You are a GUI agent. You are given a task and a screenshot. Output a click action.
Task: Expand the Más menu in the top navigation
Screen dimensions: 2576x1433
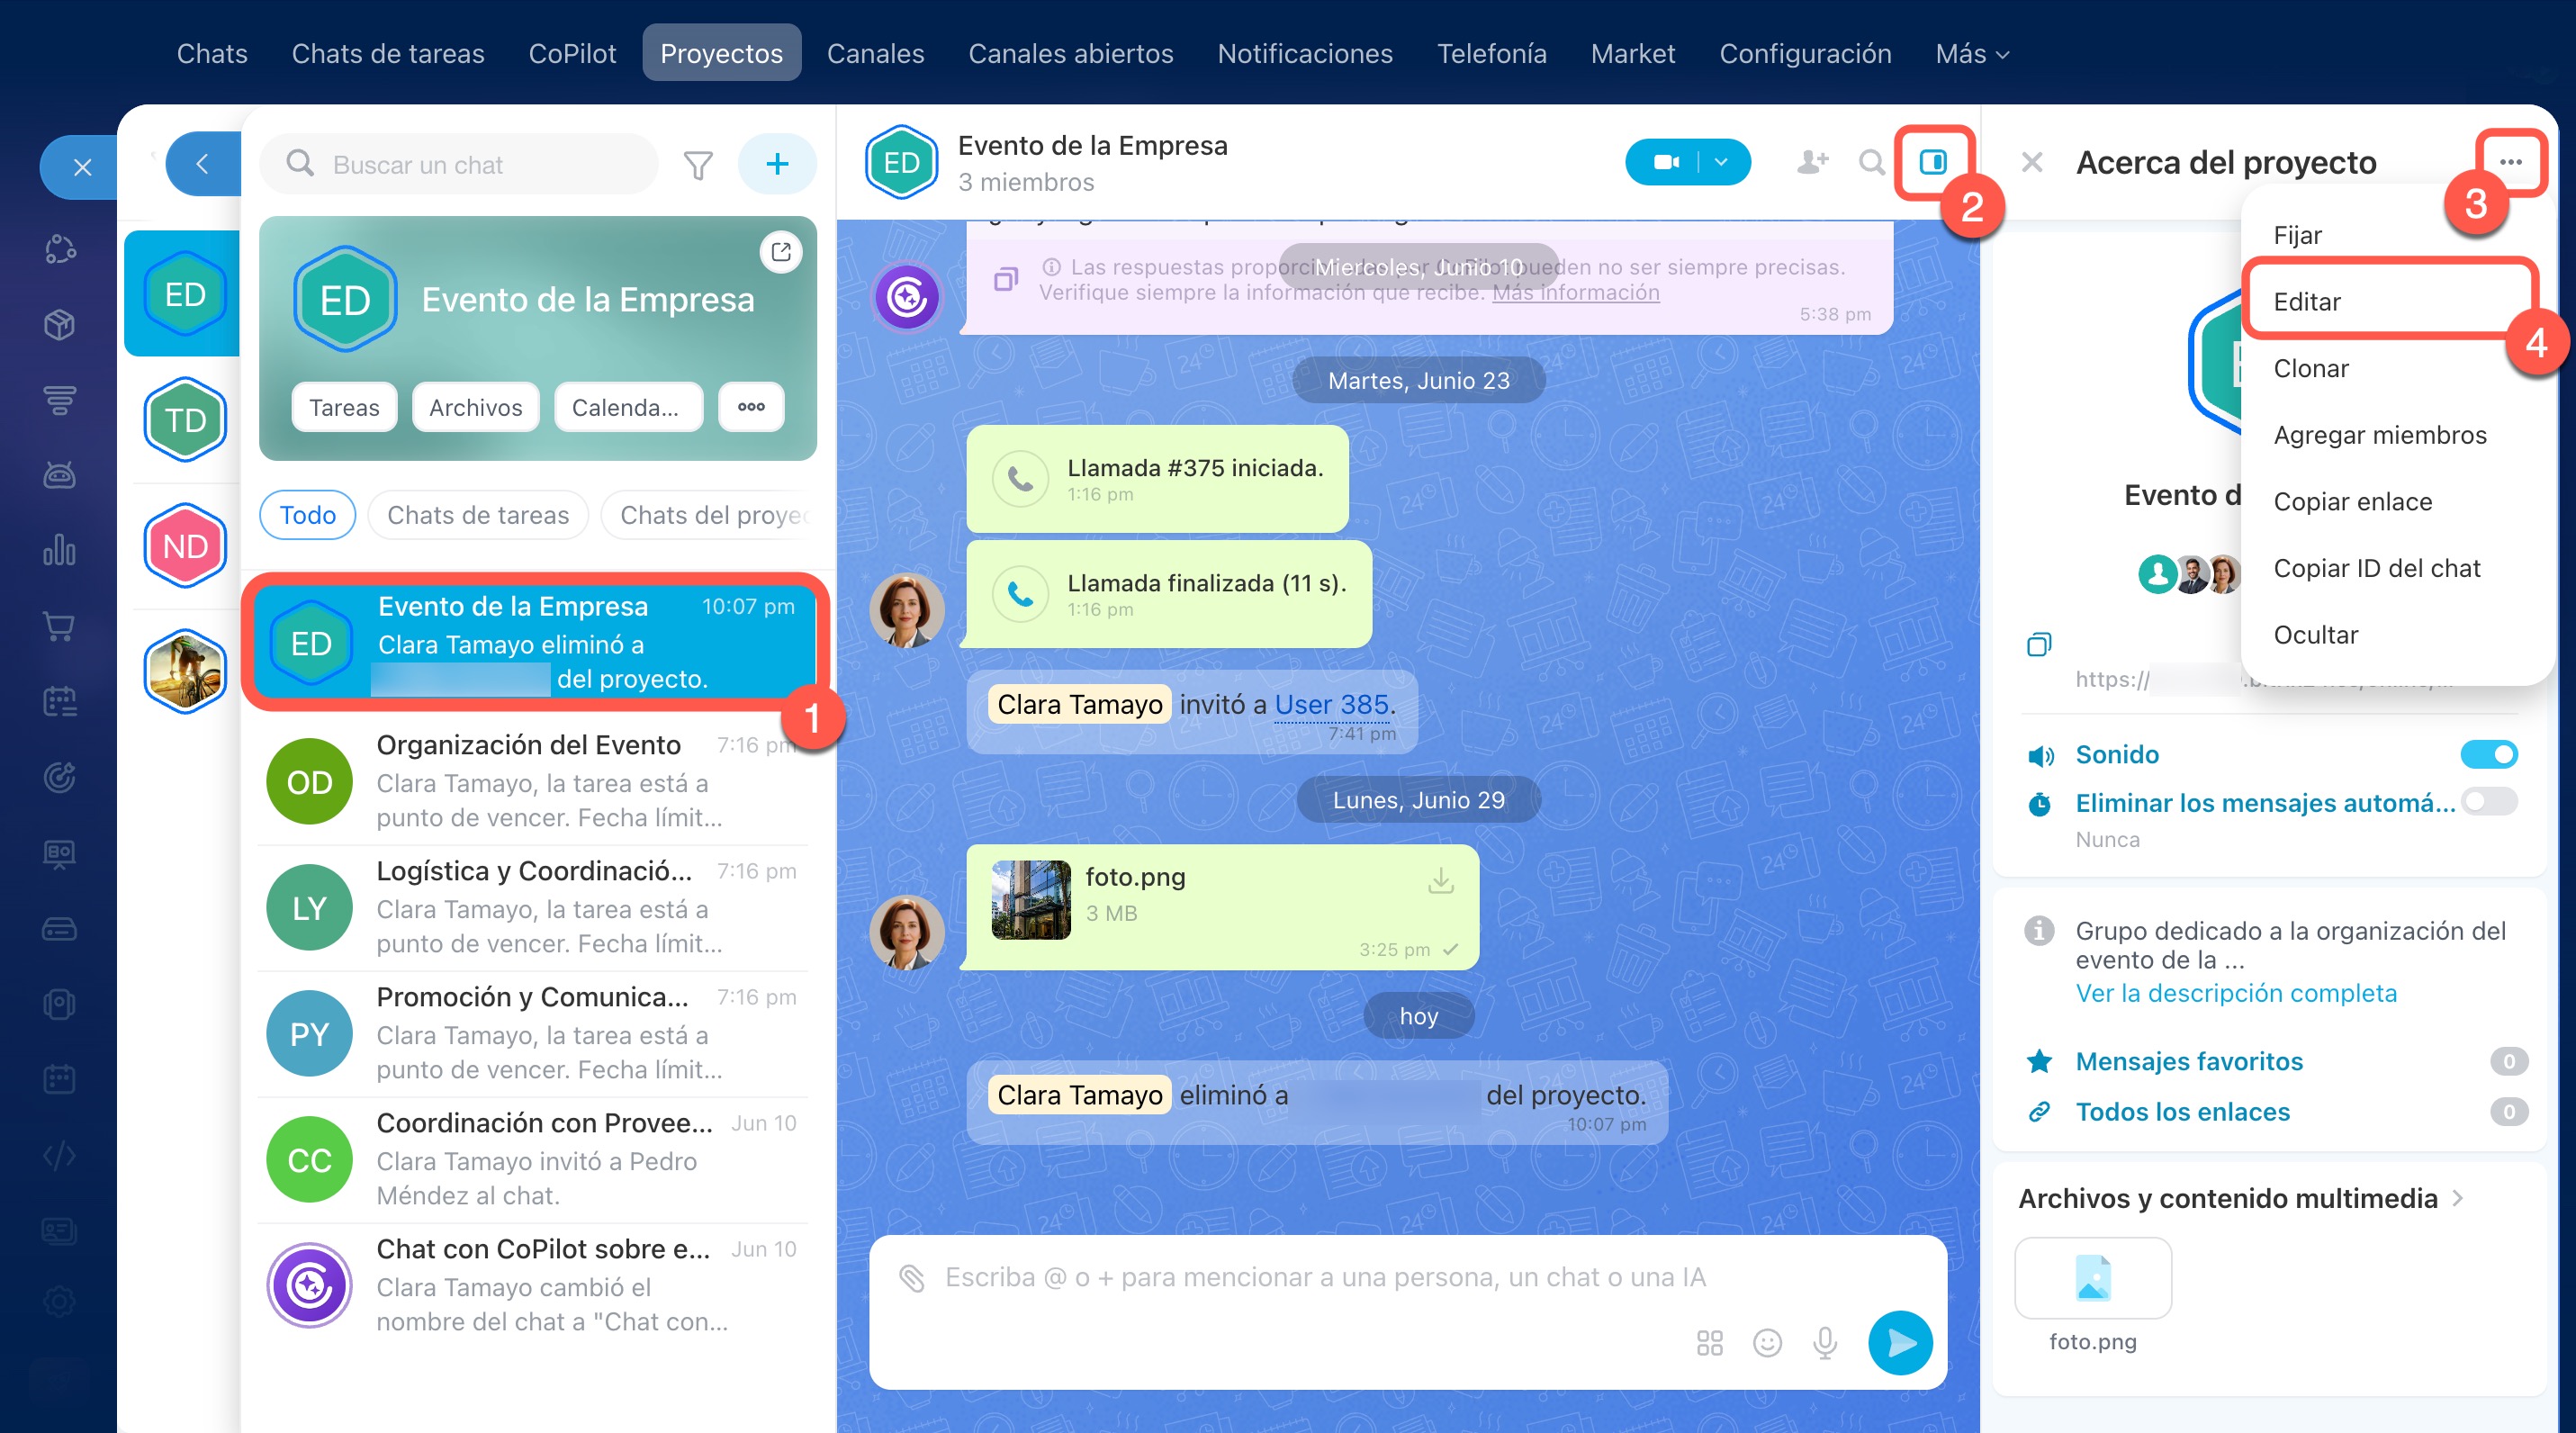pos(1971,53)
